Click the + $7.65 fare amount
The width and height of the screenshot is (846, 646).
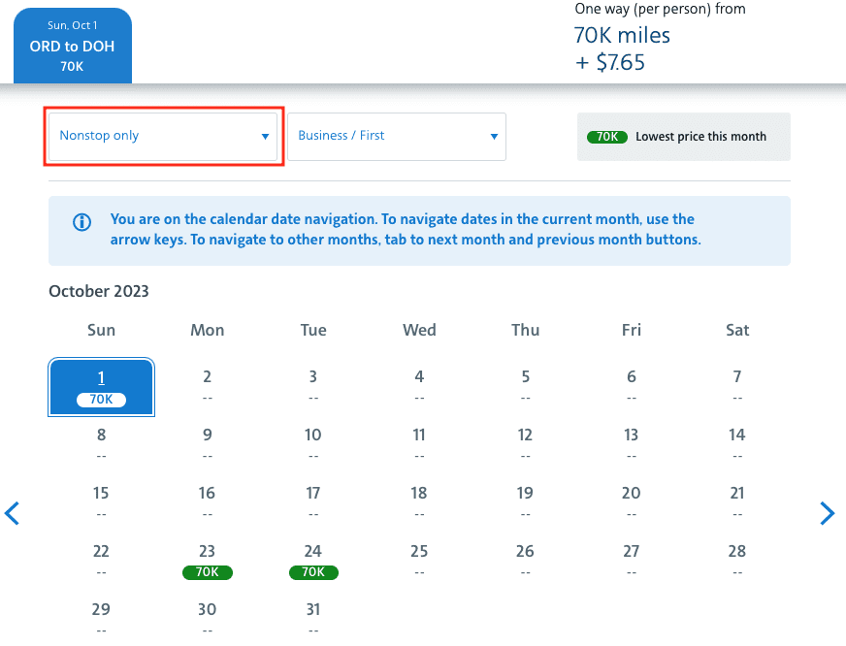(x=611, y=60)
